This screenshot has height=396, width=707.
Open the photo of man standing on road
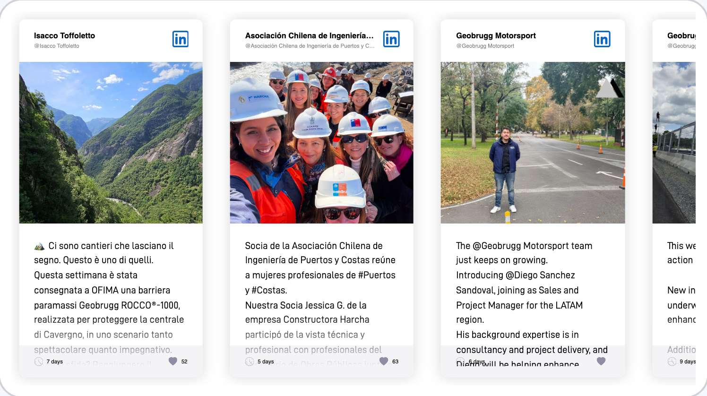pyautogui.click(x=533, y=143)
